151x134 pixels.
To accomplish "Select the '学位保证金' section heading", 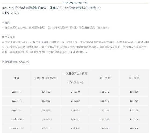I will (8, 37).
